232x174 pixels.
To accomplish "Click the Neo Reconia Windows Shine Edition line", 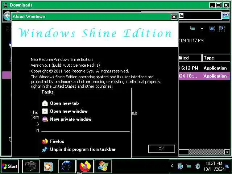I will pyautogui.click(x=62, y=59).
